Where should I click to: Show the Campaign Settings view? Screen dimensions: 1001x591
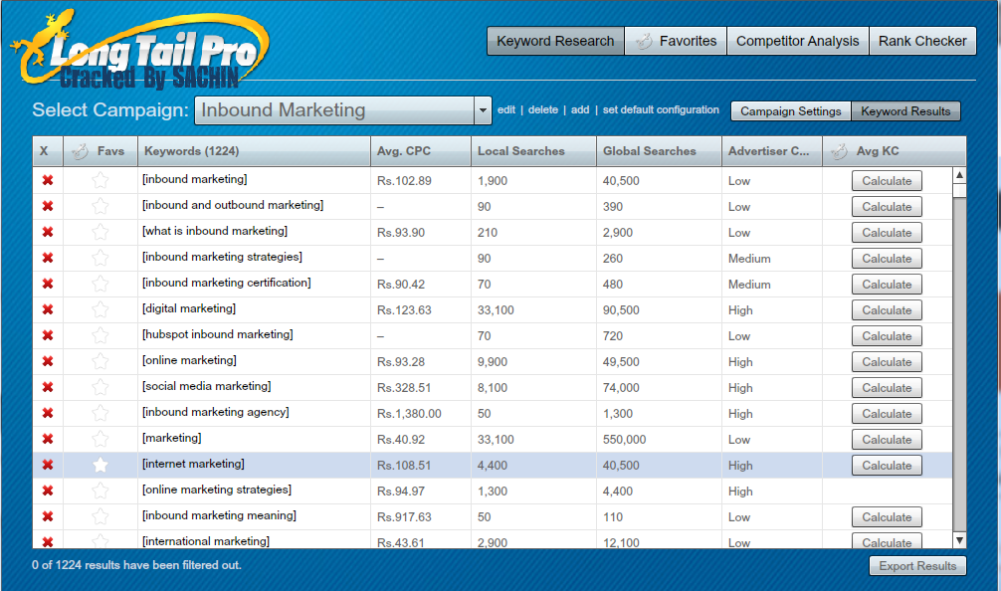(x=790, y=111)
